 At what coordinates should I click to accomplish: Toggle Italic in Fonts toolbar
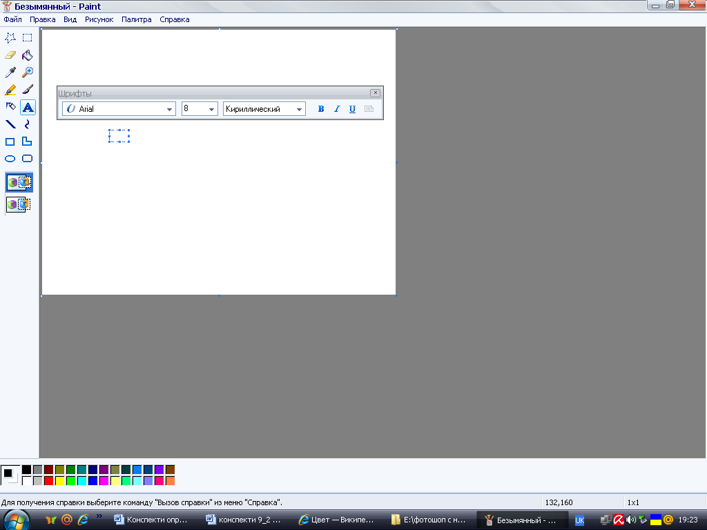336,109
